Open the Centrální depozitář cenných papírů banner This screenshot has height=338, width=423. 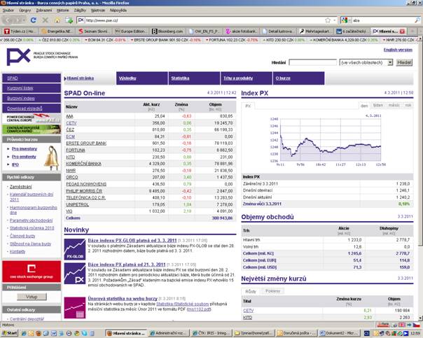point(32,129)
